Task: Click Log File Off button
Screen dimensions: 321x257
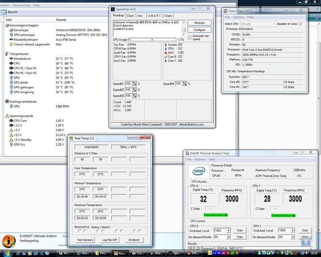Action: point(110,240)
